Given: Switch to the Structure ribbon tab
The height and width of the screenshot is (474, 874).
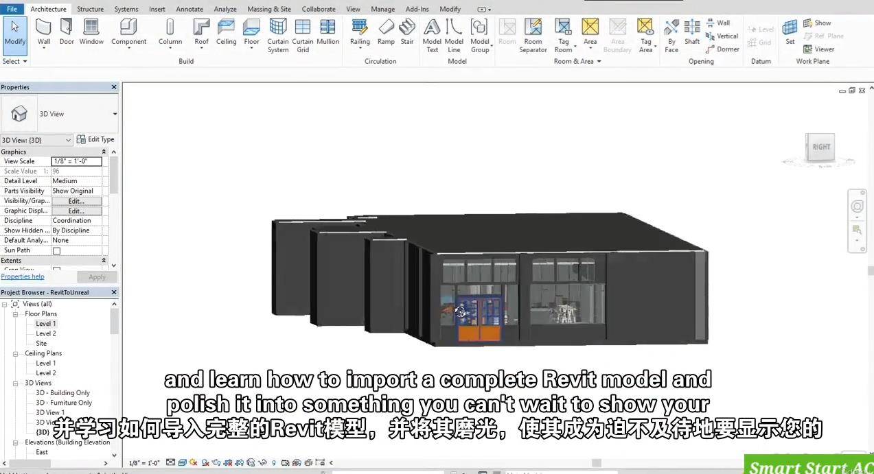Looking at the screenshot, I should pos(90,9).
